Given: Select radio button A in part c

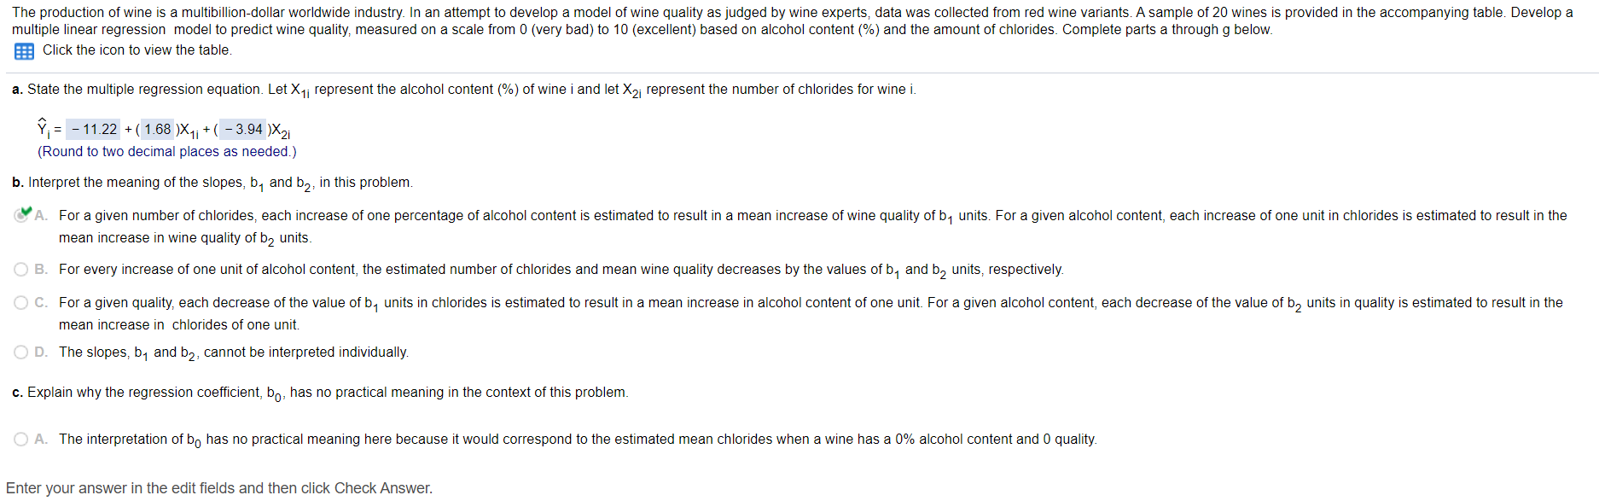Looking at the screenshot, I should [20, 439].
